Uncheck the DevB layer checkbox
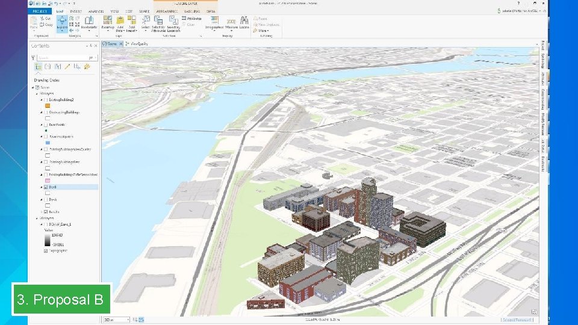This screenshot has height=325, width=578. (45, 187)
